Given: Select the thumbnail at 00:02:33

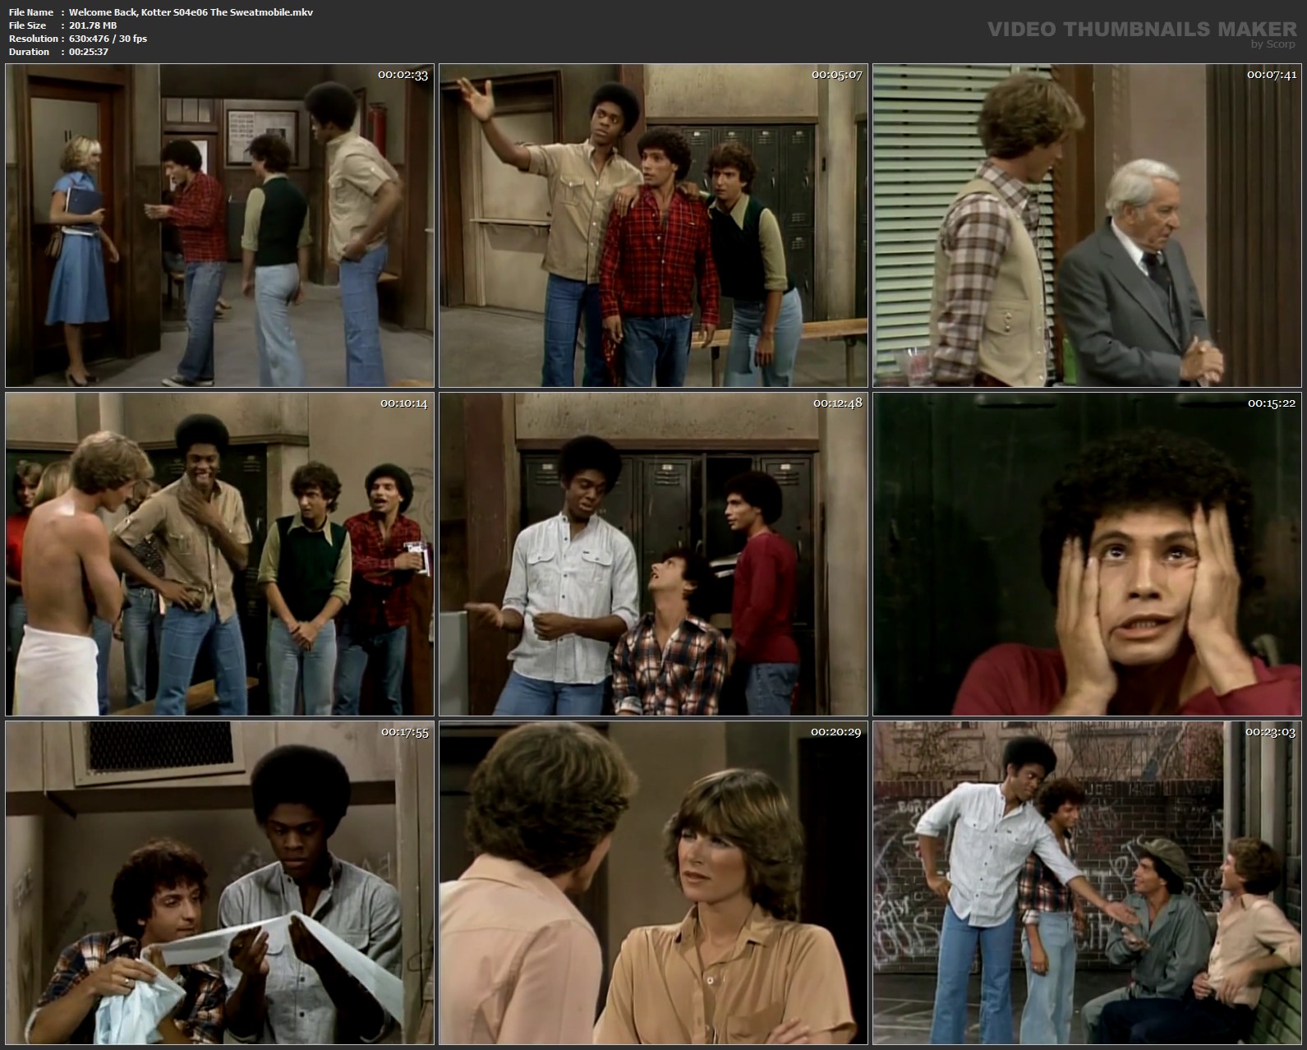Looking at the screenshot, I should tap(219, 225).
